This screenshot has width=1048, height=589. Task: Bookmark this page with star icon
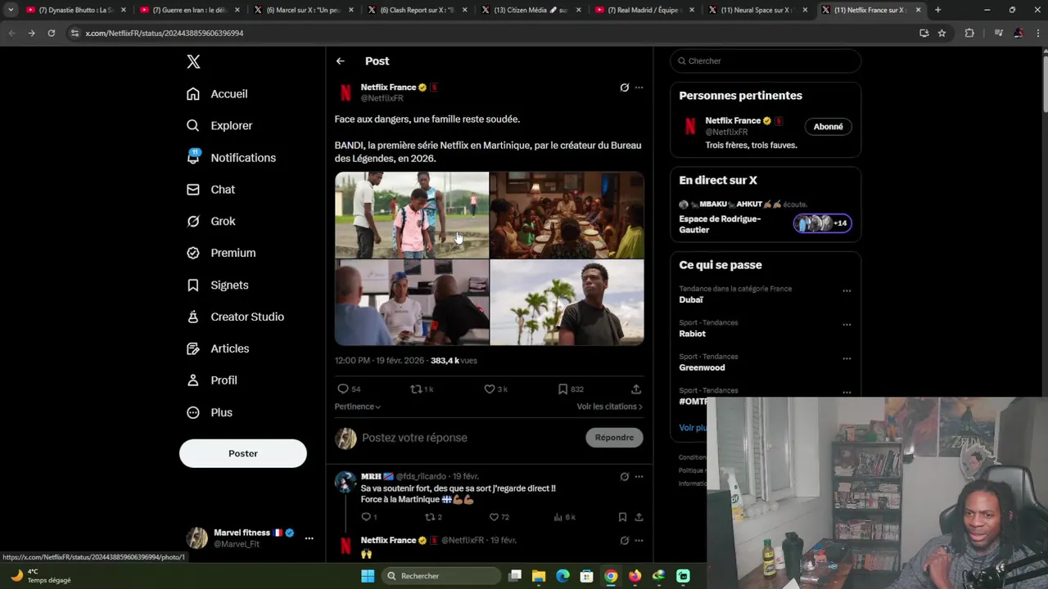942,34
